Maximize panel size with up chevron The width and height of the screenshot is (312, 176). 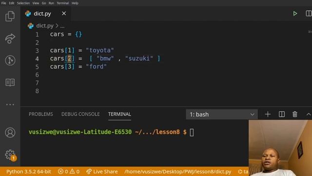pos(309,114)
